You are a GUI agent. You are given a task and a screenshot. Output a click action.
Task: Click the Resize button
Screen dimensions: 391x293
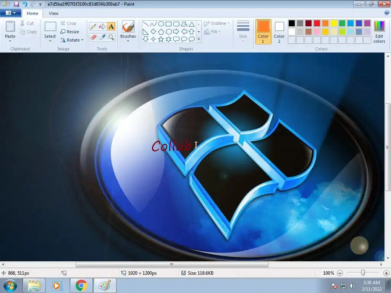click(x=70, y=32)
